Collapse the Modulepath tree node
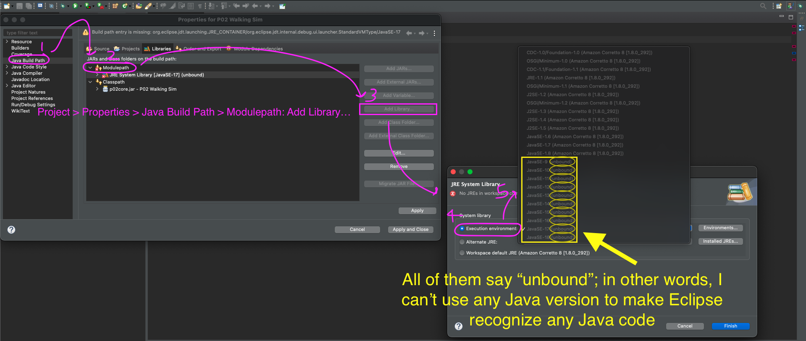806x341 pixels. [x=90, y=68]
